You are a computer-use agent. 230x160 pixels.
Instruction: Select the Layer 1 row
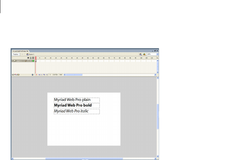pyautogui.click(x=23, y=61)
